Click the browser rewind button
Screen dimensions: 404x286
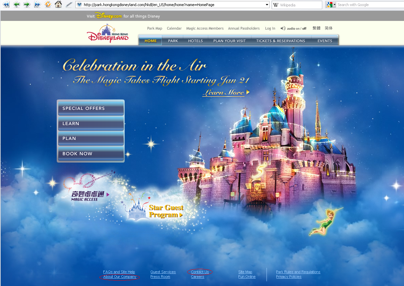coord(6,4)
